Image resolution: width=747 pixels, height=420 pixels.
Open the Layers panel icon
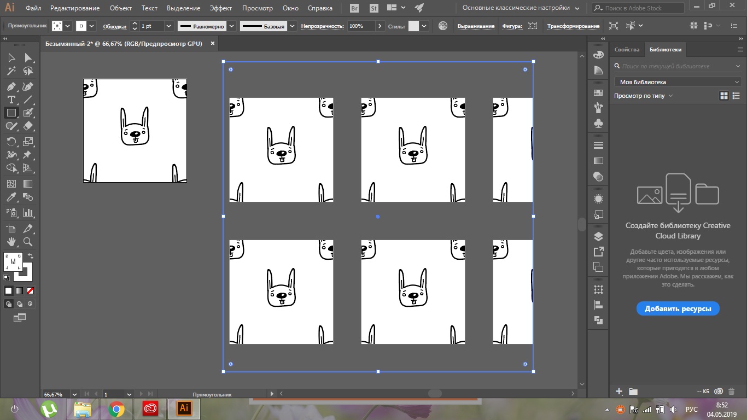click(598, 236)
